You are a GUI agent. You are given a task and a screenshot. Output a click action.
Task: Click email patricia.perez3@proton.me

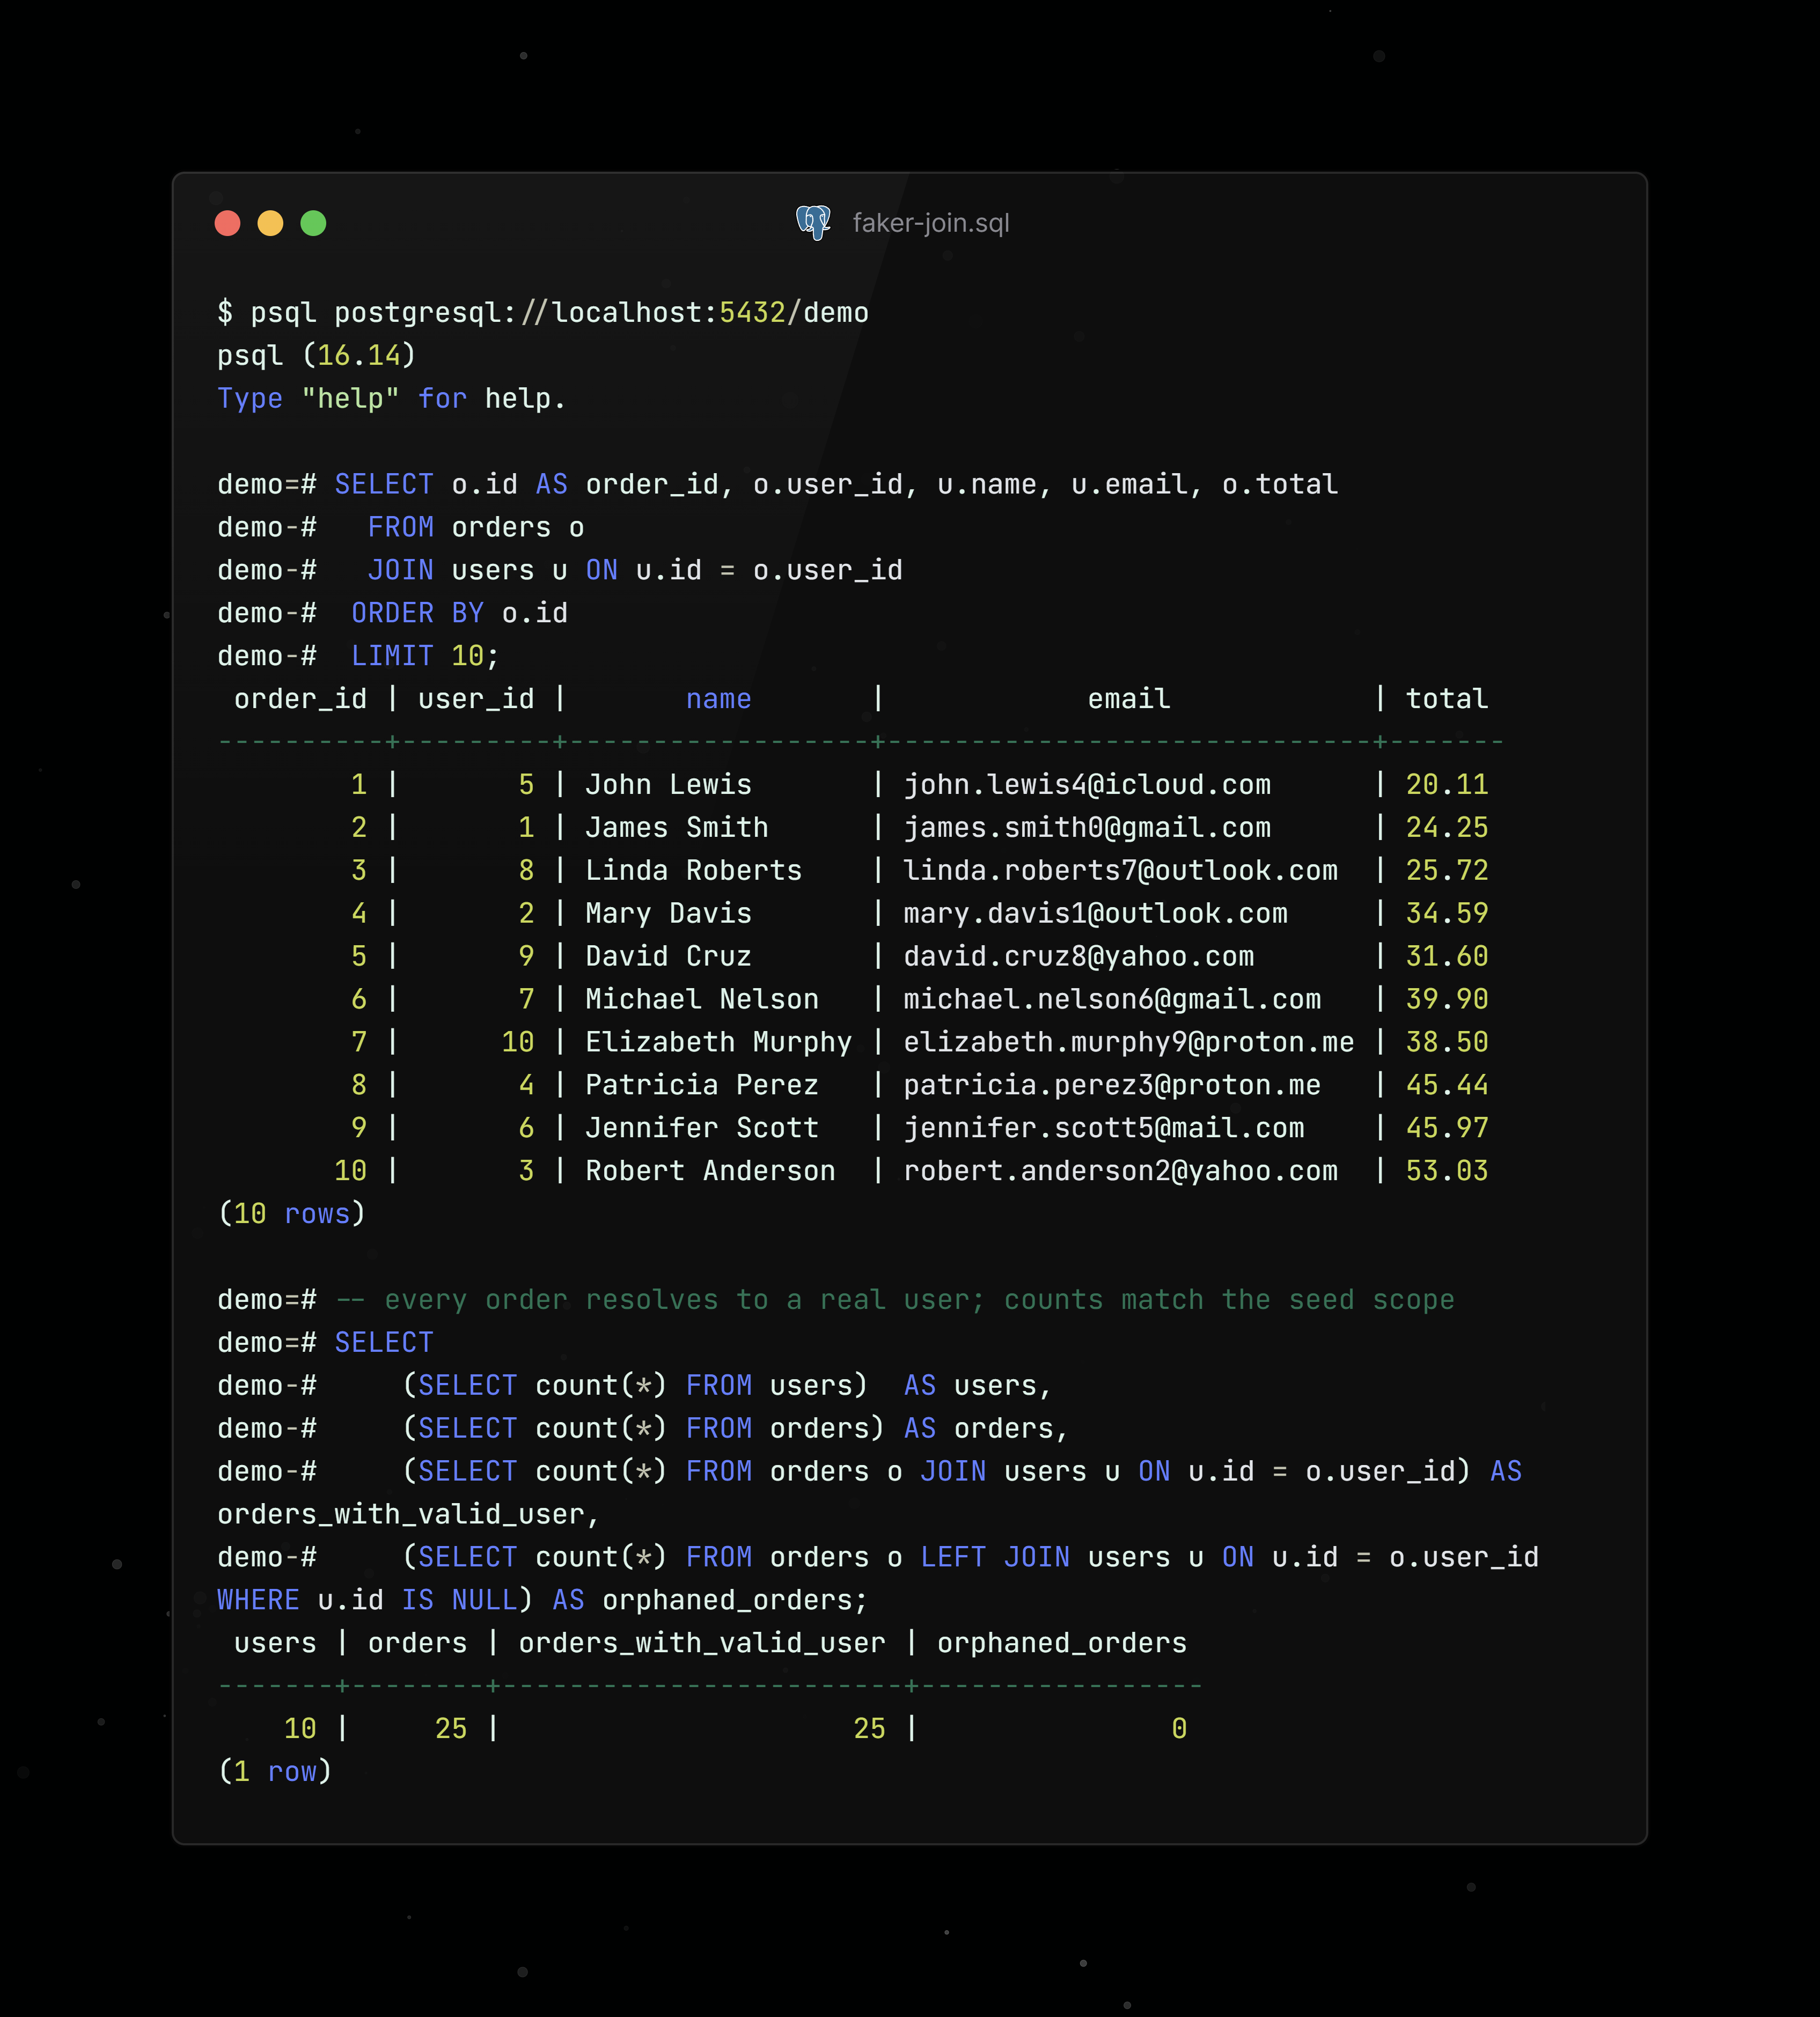click(1112, 1085)
